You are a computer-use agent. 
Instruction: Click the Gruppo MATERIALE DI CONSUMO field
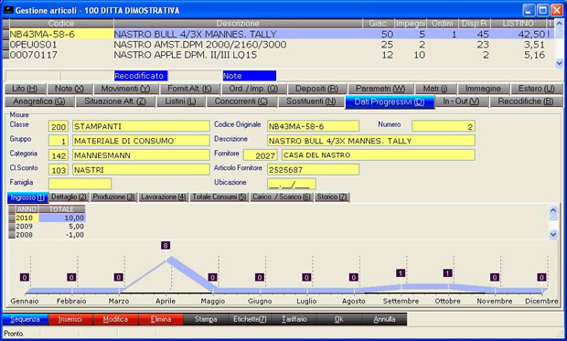coord(141,141)
